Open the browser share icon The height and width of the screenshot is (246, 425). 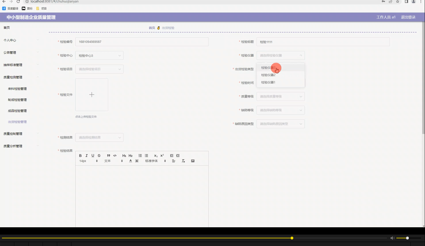click(390, 1)
